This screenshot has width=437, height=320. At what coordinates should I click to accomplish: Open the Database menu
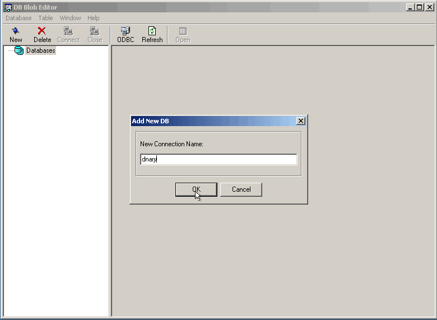(18, 18)
